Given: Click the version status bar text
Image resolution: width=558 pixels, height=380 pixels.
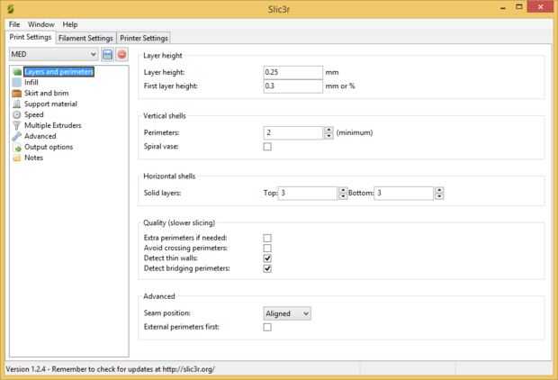Looking at the screenshot, I should (111, 369).
